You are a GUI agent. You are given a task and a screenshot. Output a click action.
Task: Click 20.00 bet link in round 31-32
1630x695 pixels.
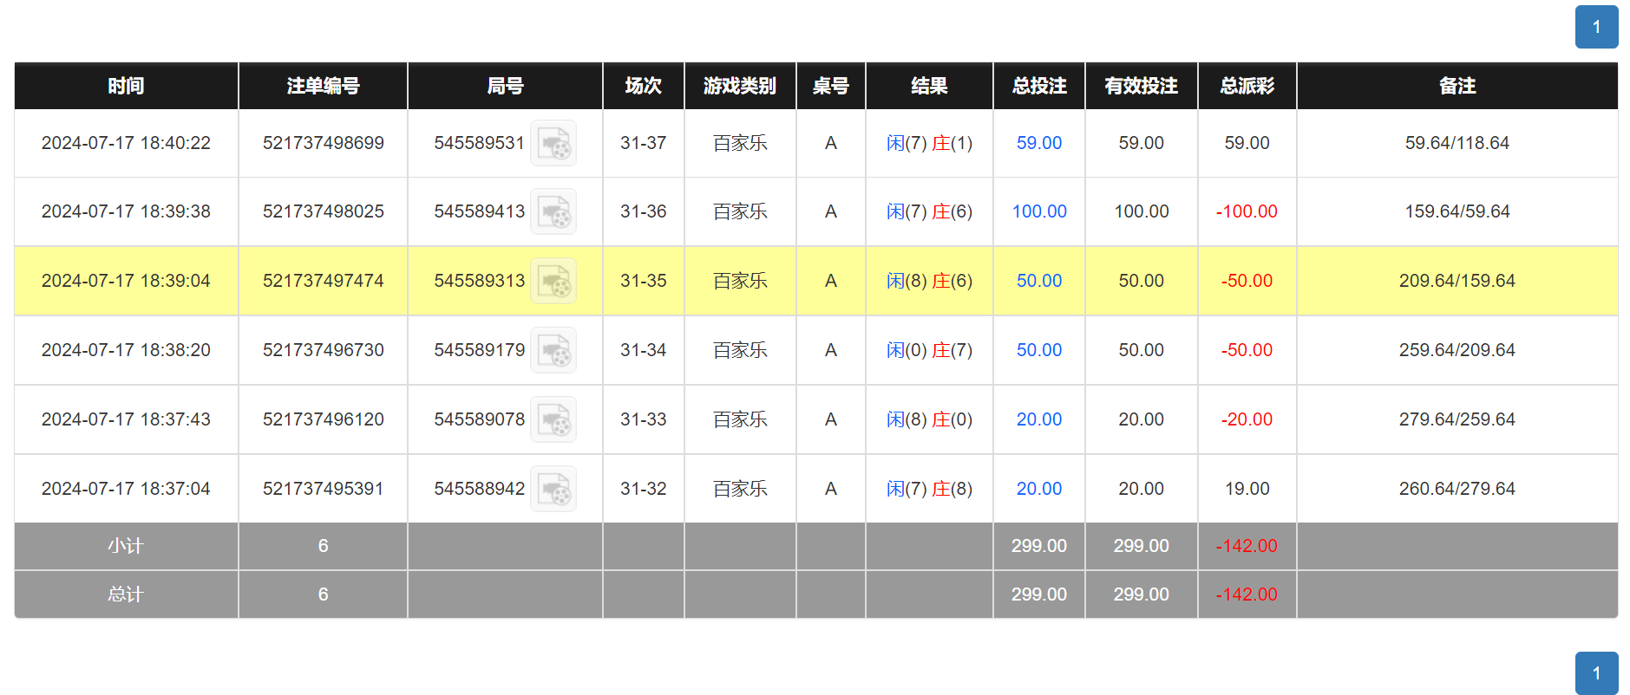(x=1038, y=489)
